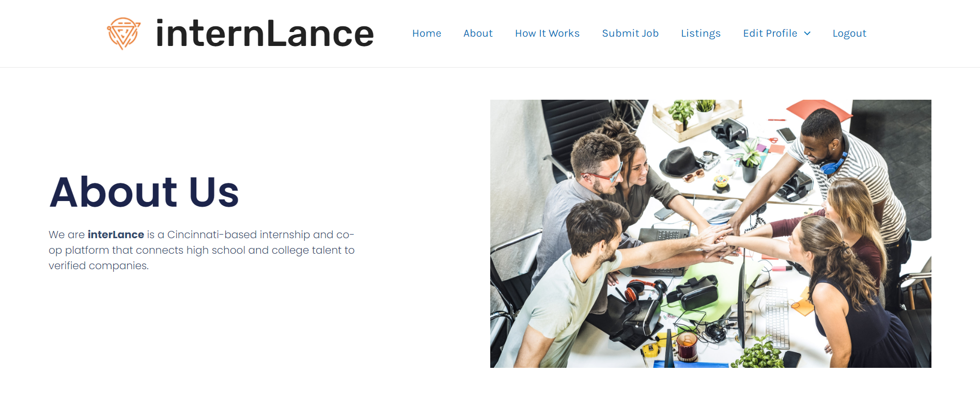Click the white keyboard in the photo

pyautogui.click(x=776, y=317)
